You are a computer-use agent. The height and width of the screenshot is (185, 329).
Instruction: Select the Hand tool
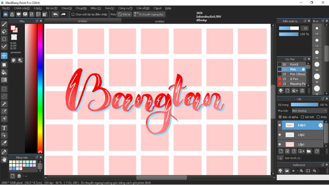[x=4, y=158]
